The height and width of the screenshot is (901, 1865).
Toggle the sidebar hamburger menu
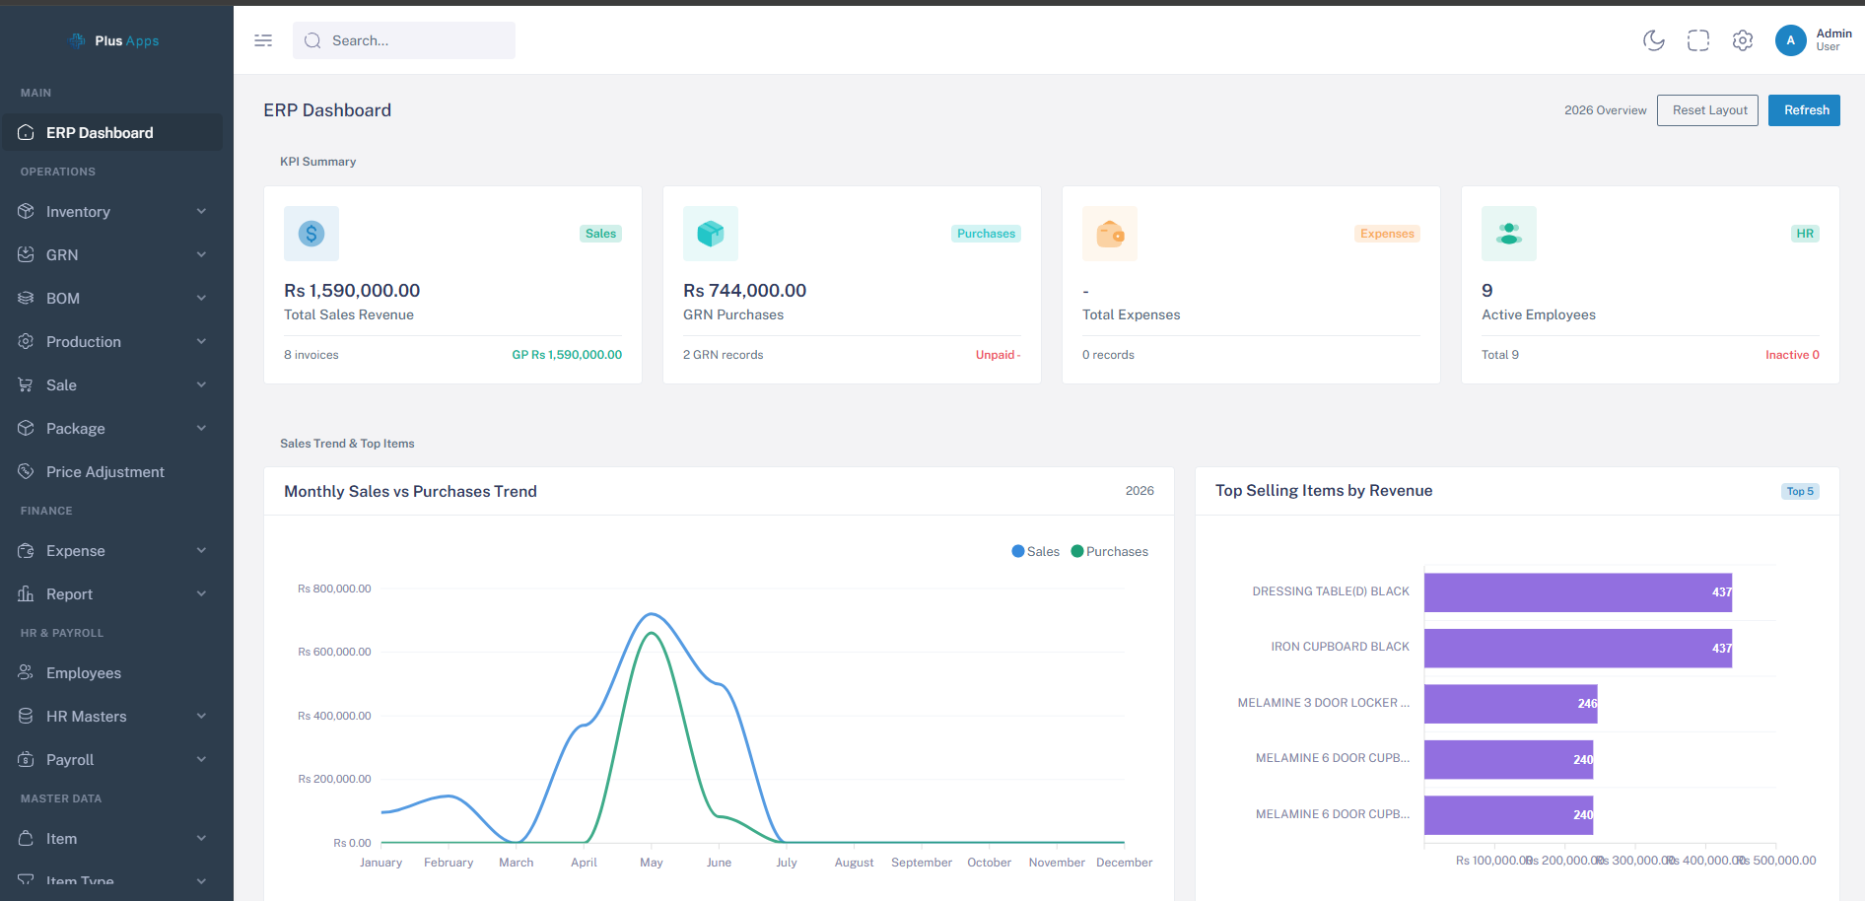pyautogui.click(x=263, y=40)
